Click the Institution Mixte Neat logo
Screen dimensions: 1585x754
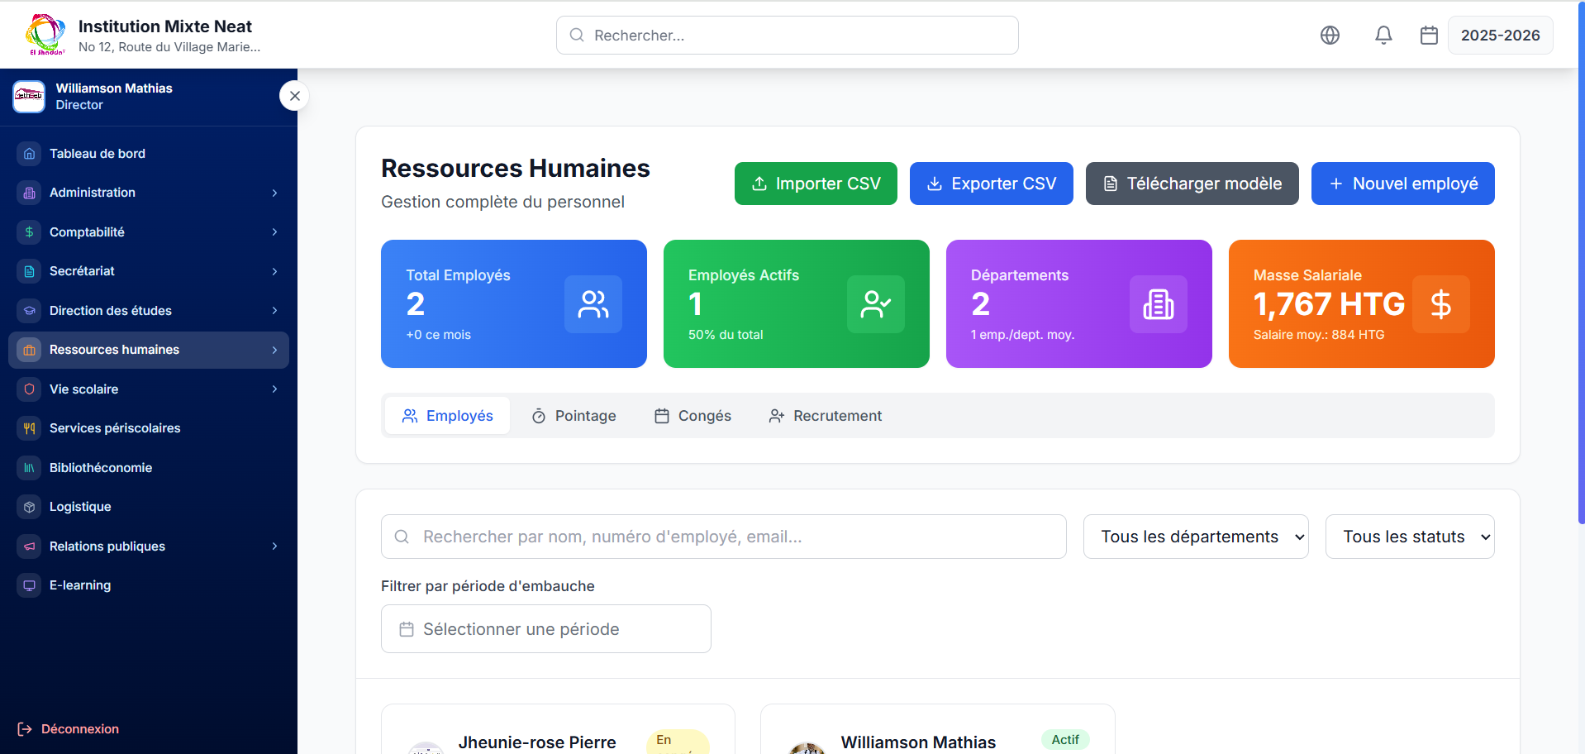[x=45, y=35]
